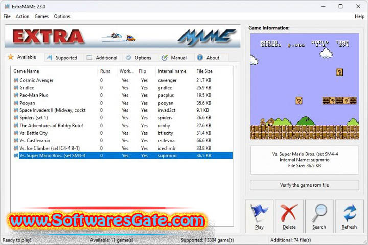Select The Adventures of Robby Roto!

pyautogui.click(x=122, y=125)
